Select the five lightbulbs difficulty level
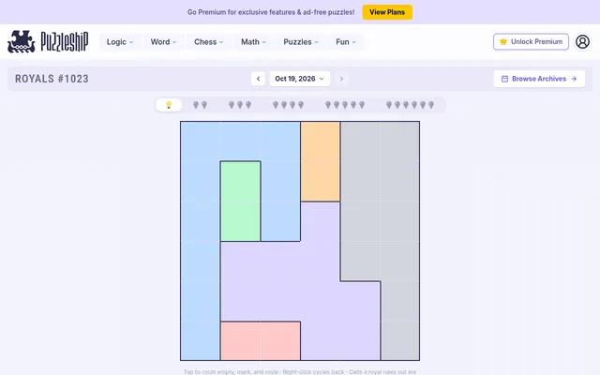Screen dimensions: 600x375 [x=345, y=105]
